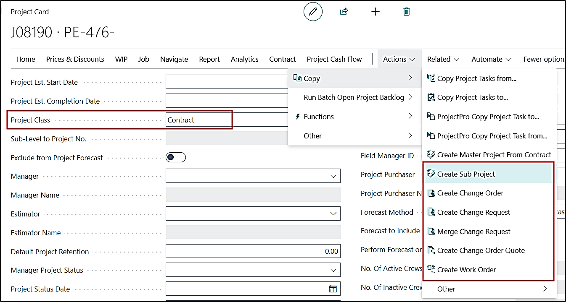Click Default Project Retention field
The height and width of the screenshot is (302, 566).
coord(253,251)
